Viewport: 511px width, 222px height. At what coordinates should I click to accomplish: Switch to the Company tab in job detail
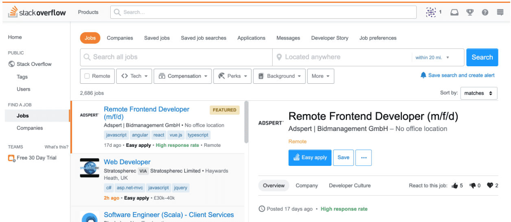[307, 185]
